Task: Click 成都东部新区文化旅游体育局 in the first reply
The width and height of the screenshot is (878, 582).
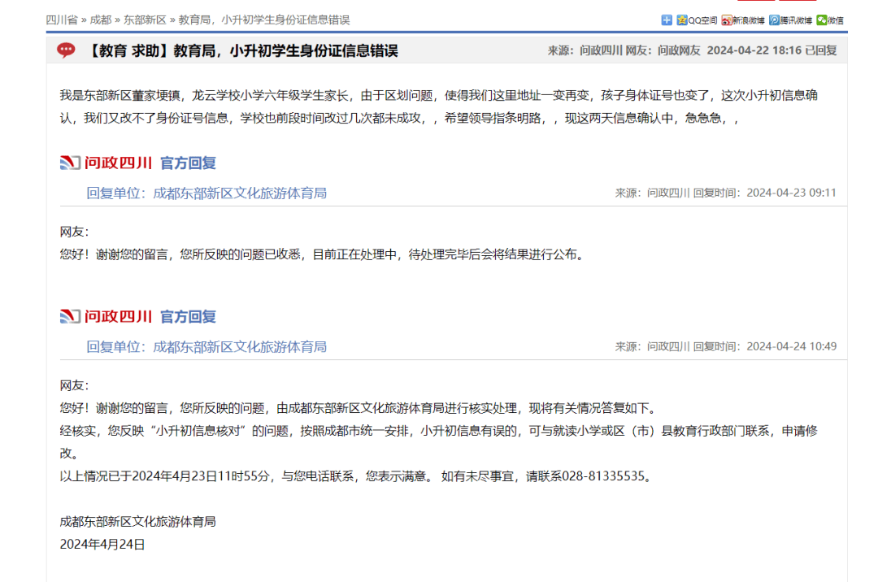Action: tap(241, 192)
